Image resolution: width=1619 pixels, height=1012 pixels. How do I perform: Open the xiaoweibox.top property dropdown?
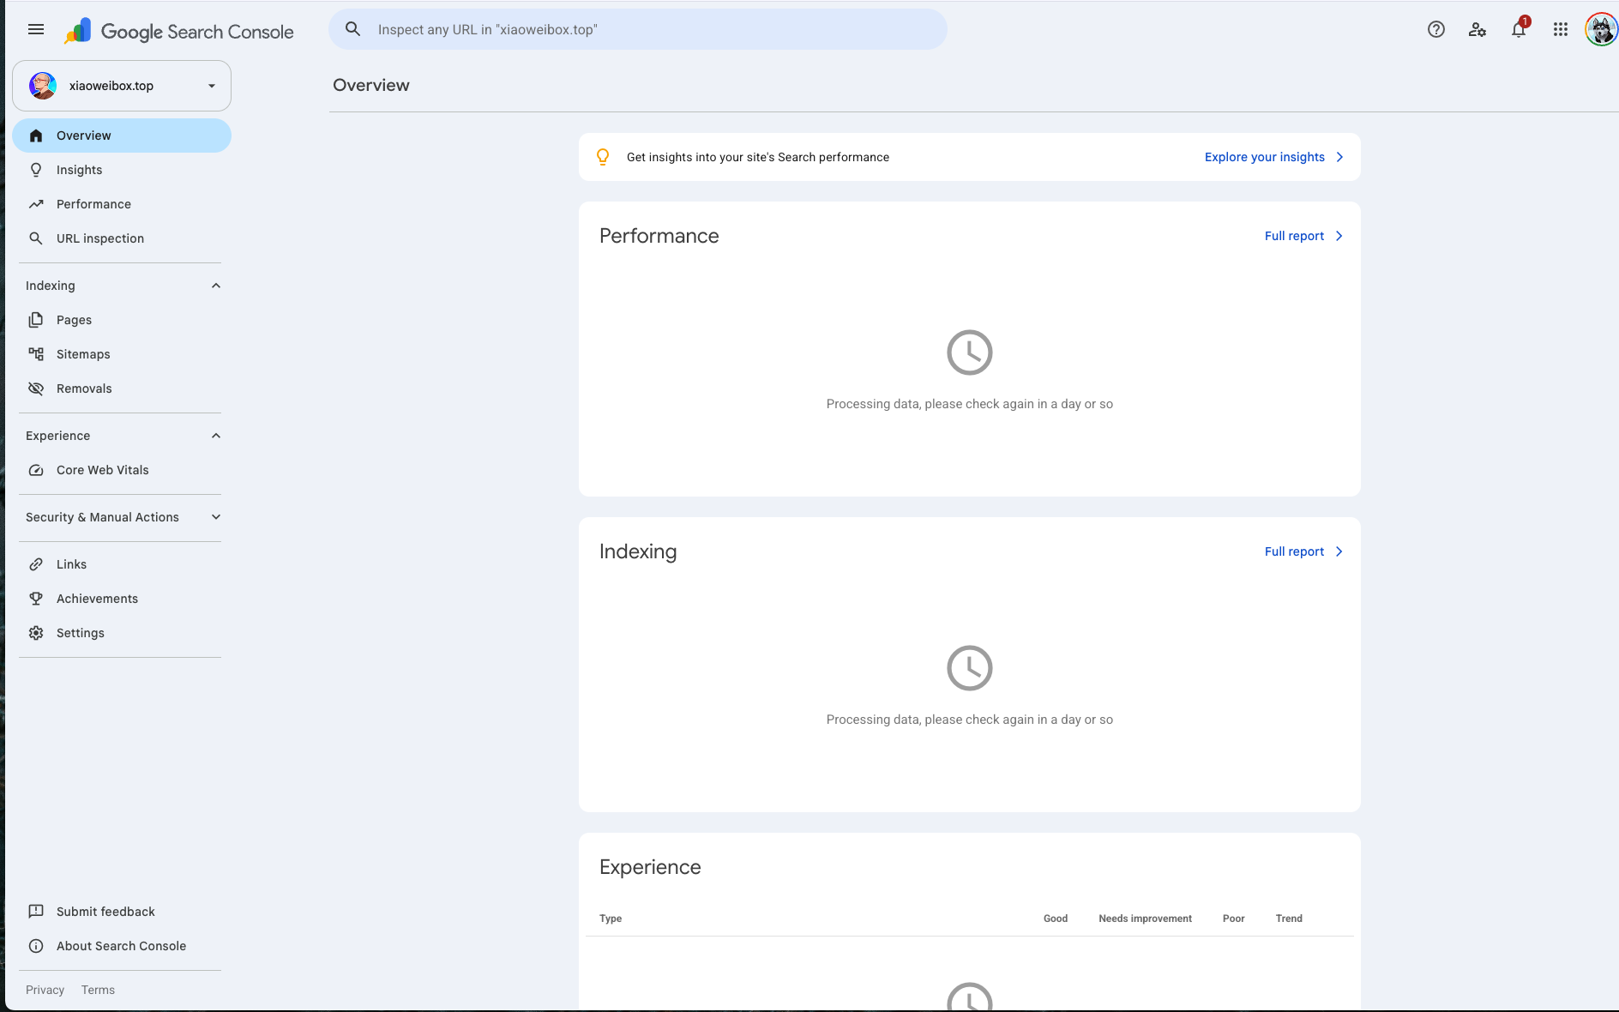coord(122,86)
